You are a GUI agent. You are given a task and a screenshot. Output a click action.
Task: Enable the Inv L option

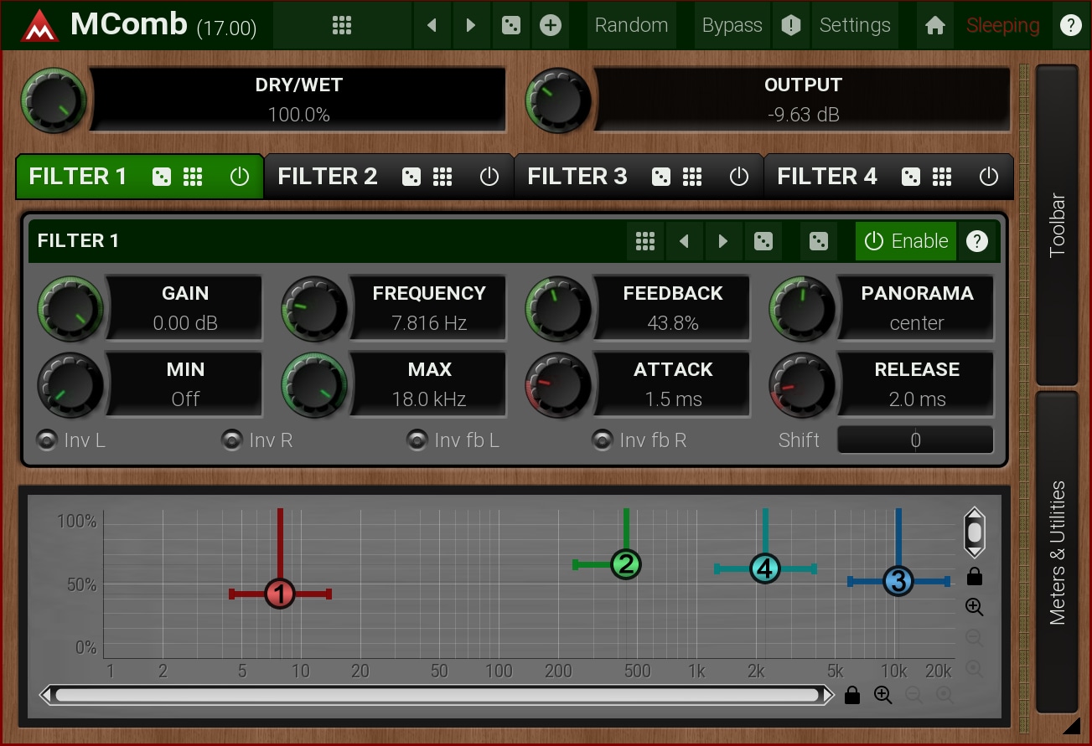[47, 440]
